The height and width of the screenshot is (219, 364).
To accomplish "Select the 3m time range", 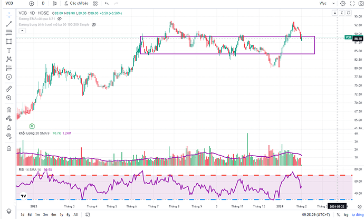I will click(x=46, y=215).
